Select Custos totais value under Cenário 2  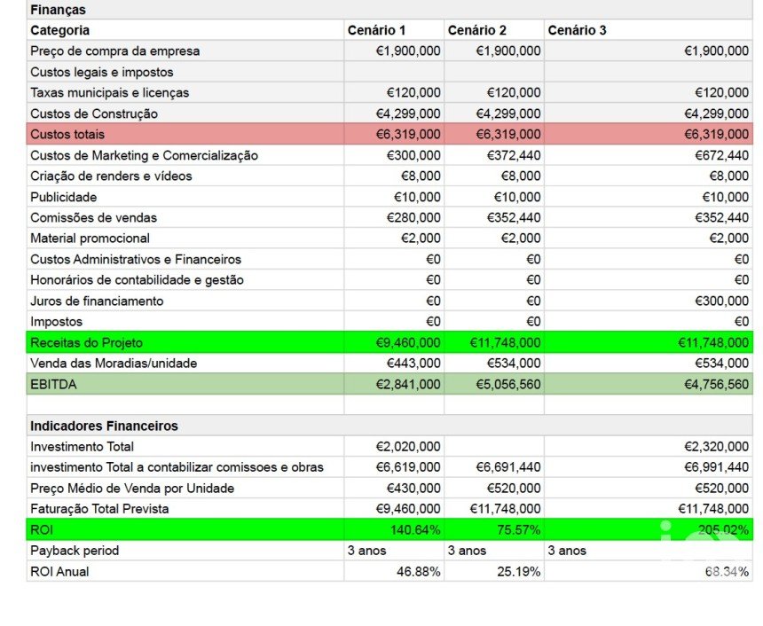click(x=508, y=134)
